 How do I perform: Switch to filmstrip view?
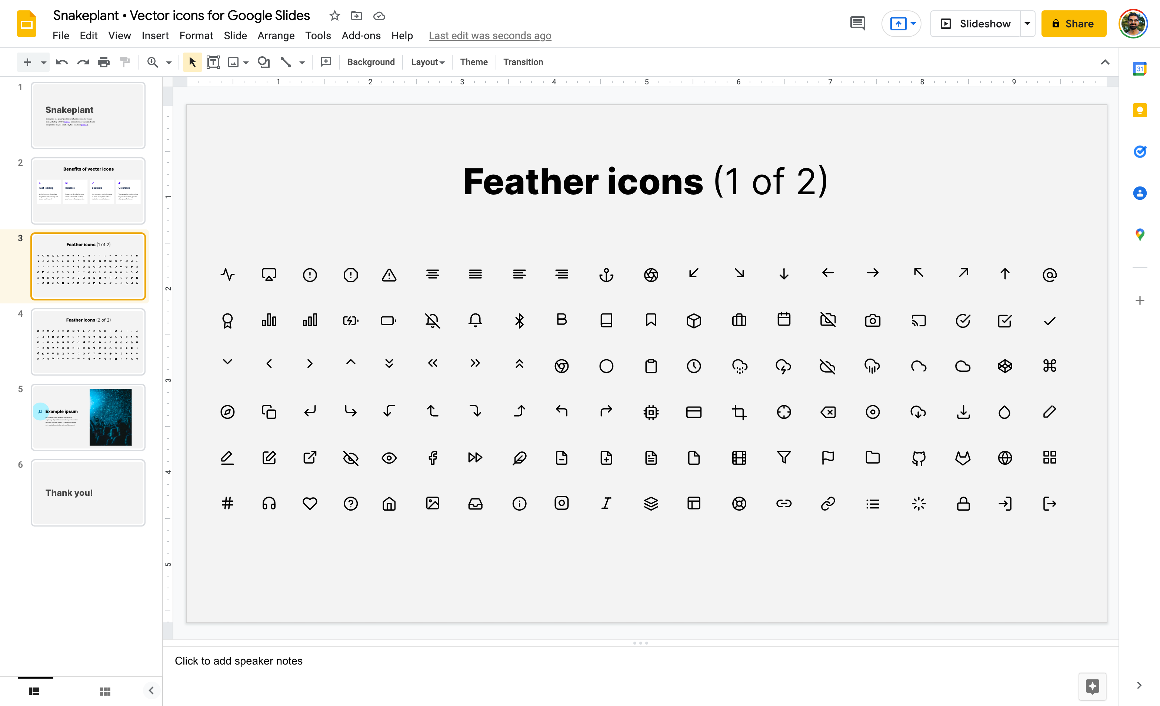tap(34, 691)
